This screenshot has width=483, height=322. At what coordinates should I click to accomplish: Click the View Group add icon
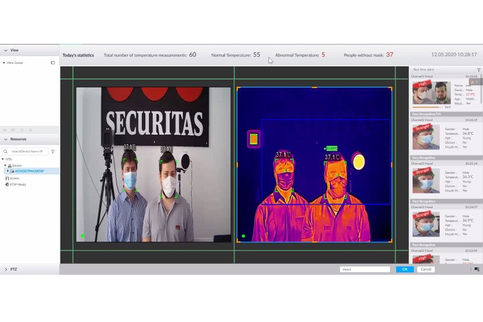point(53,63)
